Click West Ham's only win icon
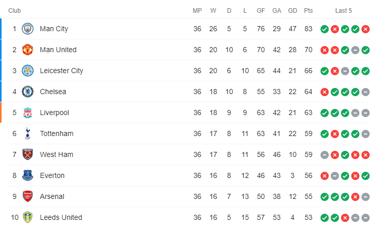 click(345, 155)
